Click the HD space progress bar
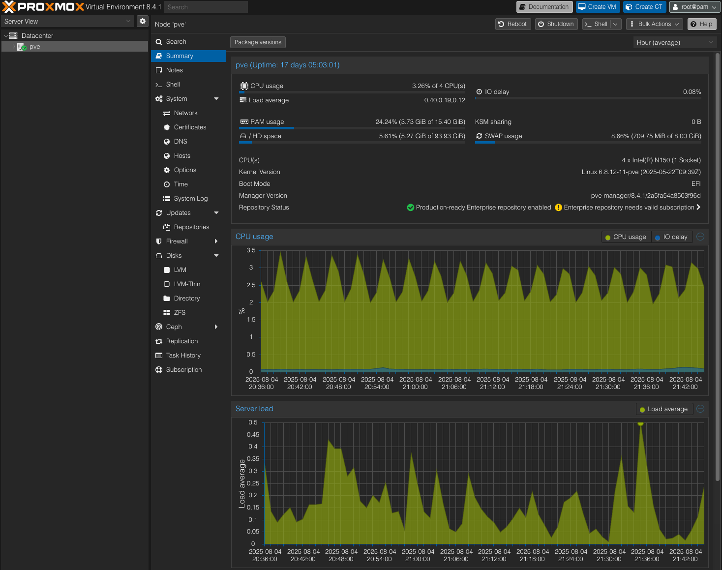This screenshot has width=722, height=570. click(x=352, y=143)
